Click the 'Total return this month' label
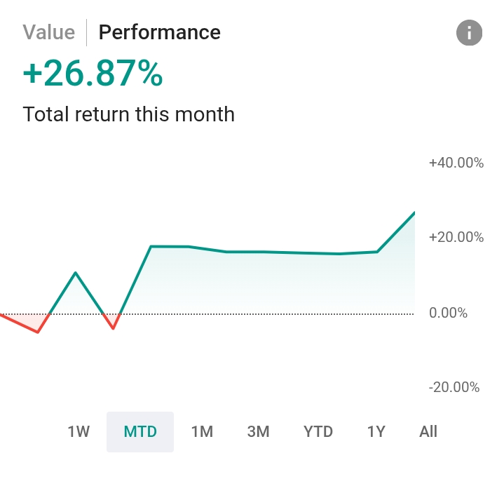The image size is (504, 479). tap(128, 114)
